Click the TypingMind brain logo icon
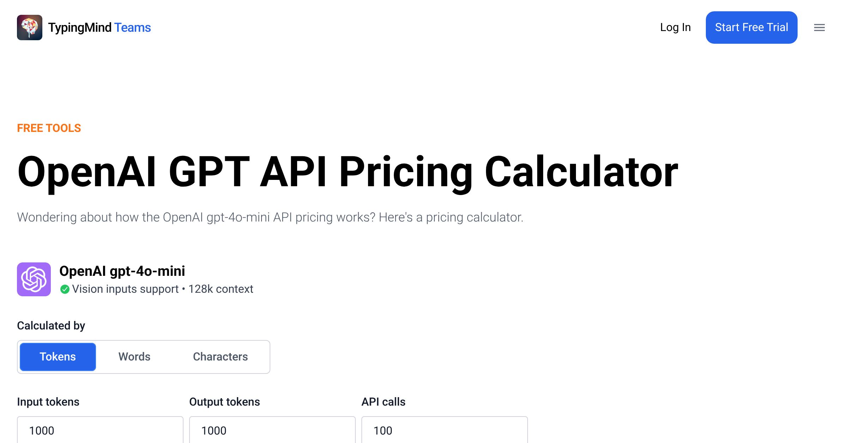The height and width of the screenshot is (443, 847). pyautogui.click(x=30, y=28)
